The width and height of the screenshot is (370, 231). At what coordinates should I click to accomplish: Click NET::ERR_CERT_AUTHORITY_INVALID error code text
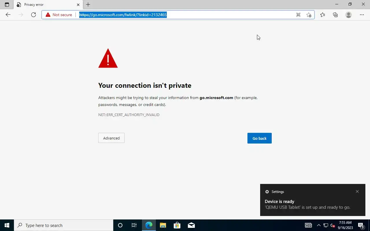click(x=129, y=115)
